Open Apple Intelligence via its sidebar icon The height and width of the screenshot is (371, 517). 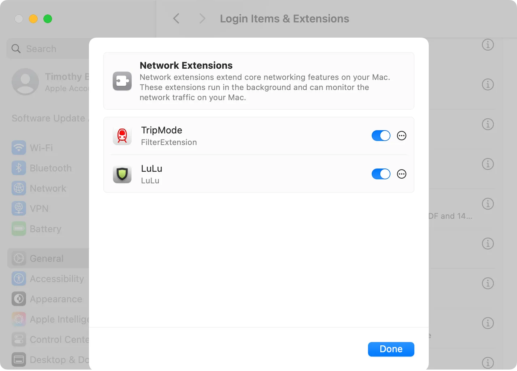(18, 319)
